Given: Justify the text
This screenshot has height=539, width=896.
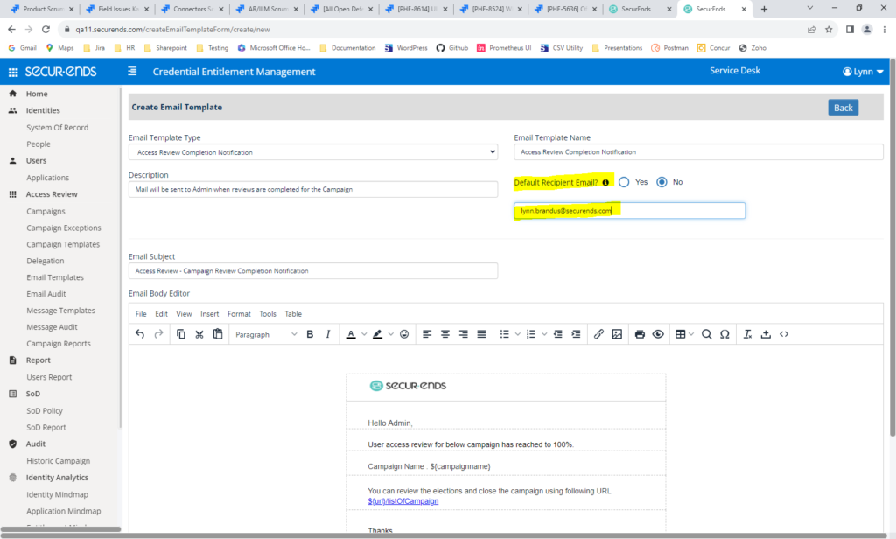Looking at the screenshot, I should [482, 334].
